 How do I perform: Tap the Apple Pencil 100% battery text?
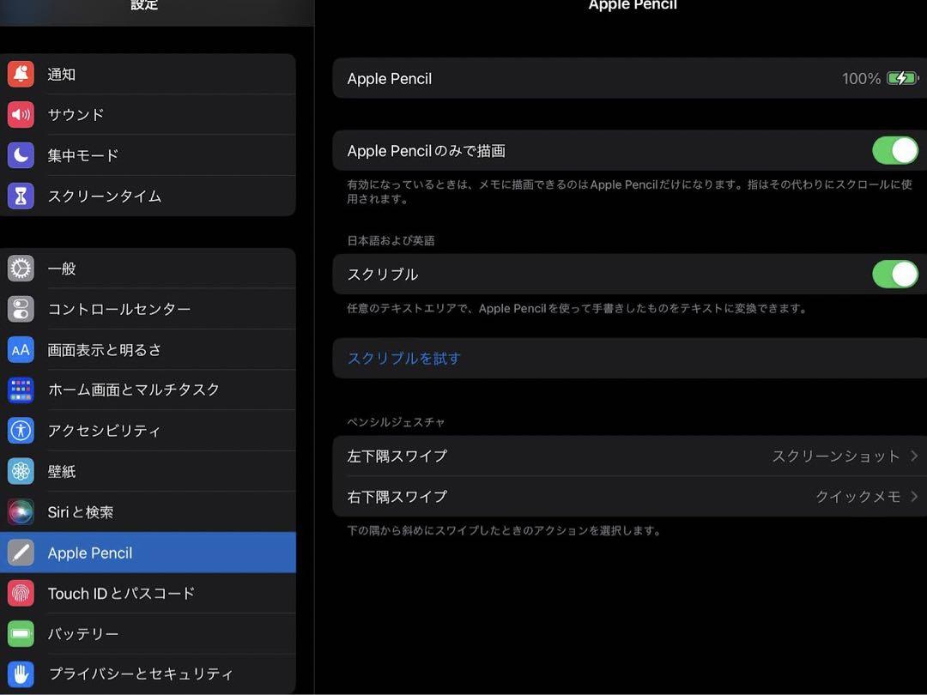point(862,78)
